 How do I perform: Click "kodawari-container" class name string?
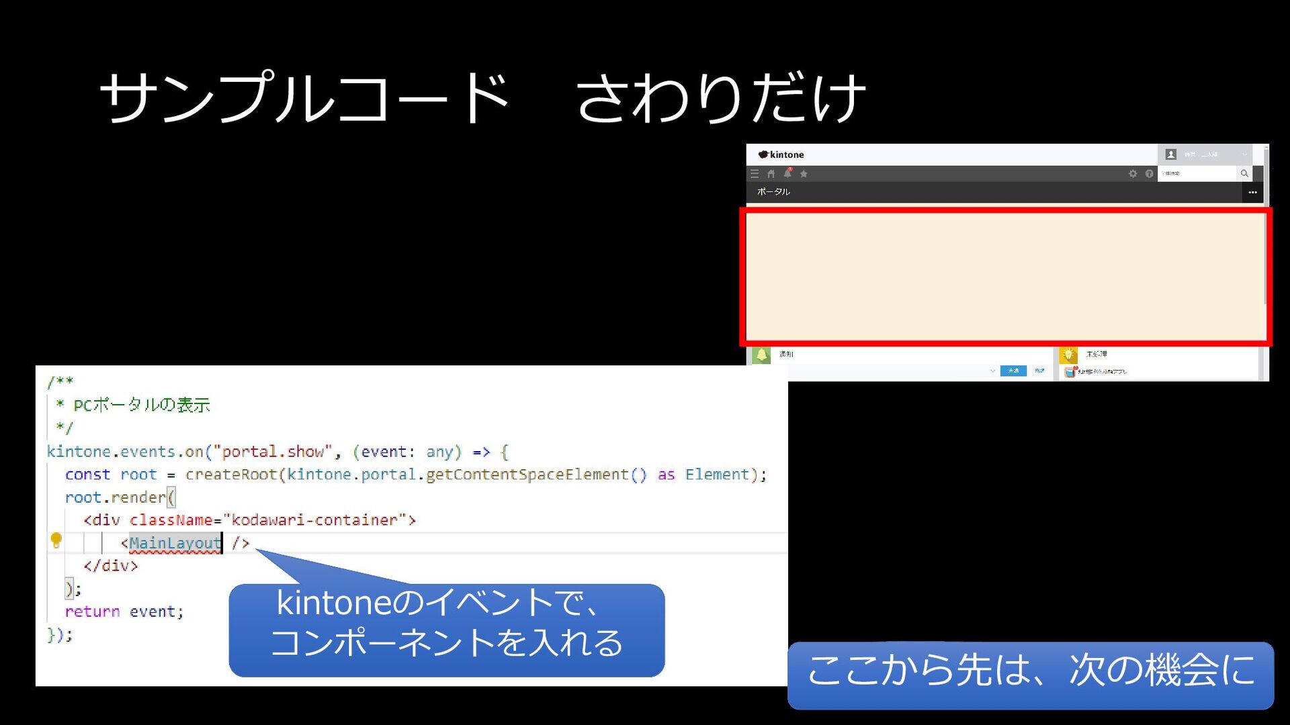point(314,520)
